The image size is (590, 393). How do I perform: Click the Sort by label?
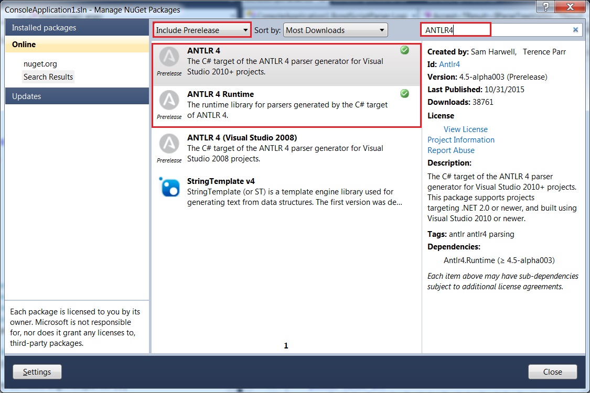click(x=267, y=30)
